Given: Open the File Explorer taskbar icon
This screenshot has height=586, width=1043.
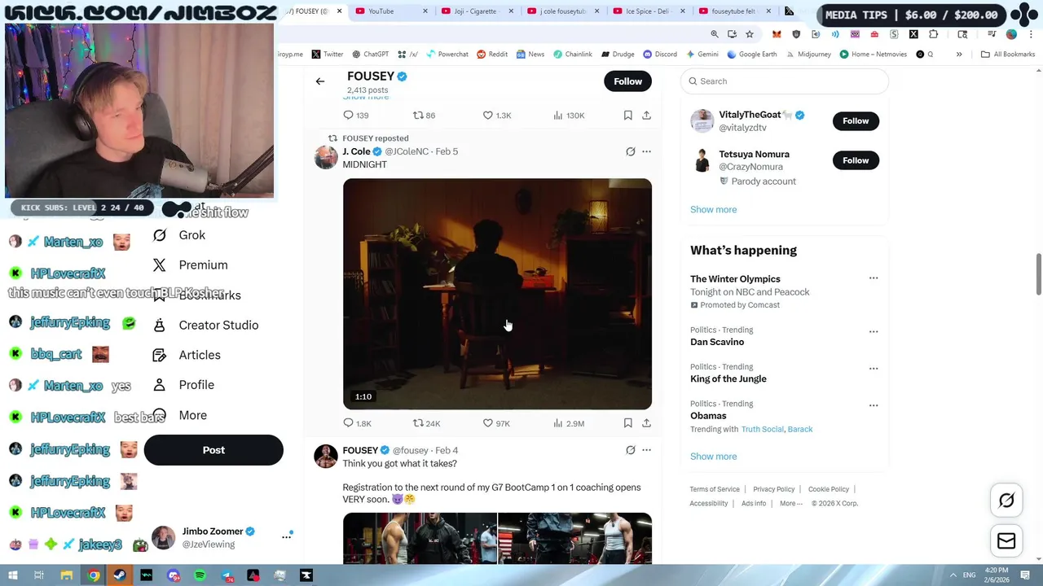Looking at the screenshot, I should [66, 575].
